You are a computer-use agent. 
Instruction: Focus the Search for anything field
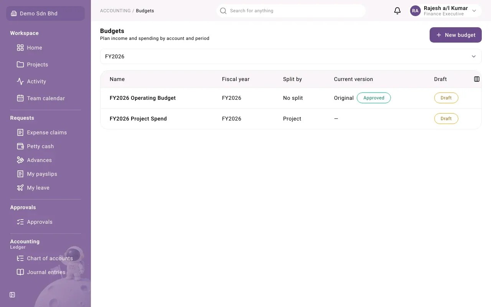tap(291, 11)
